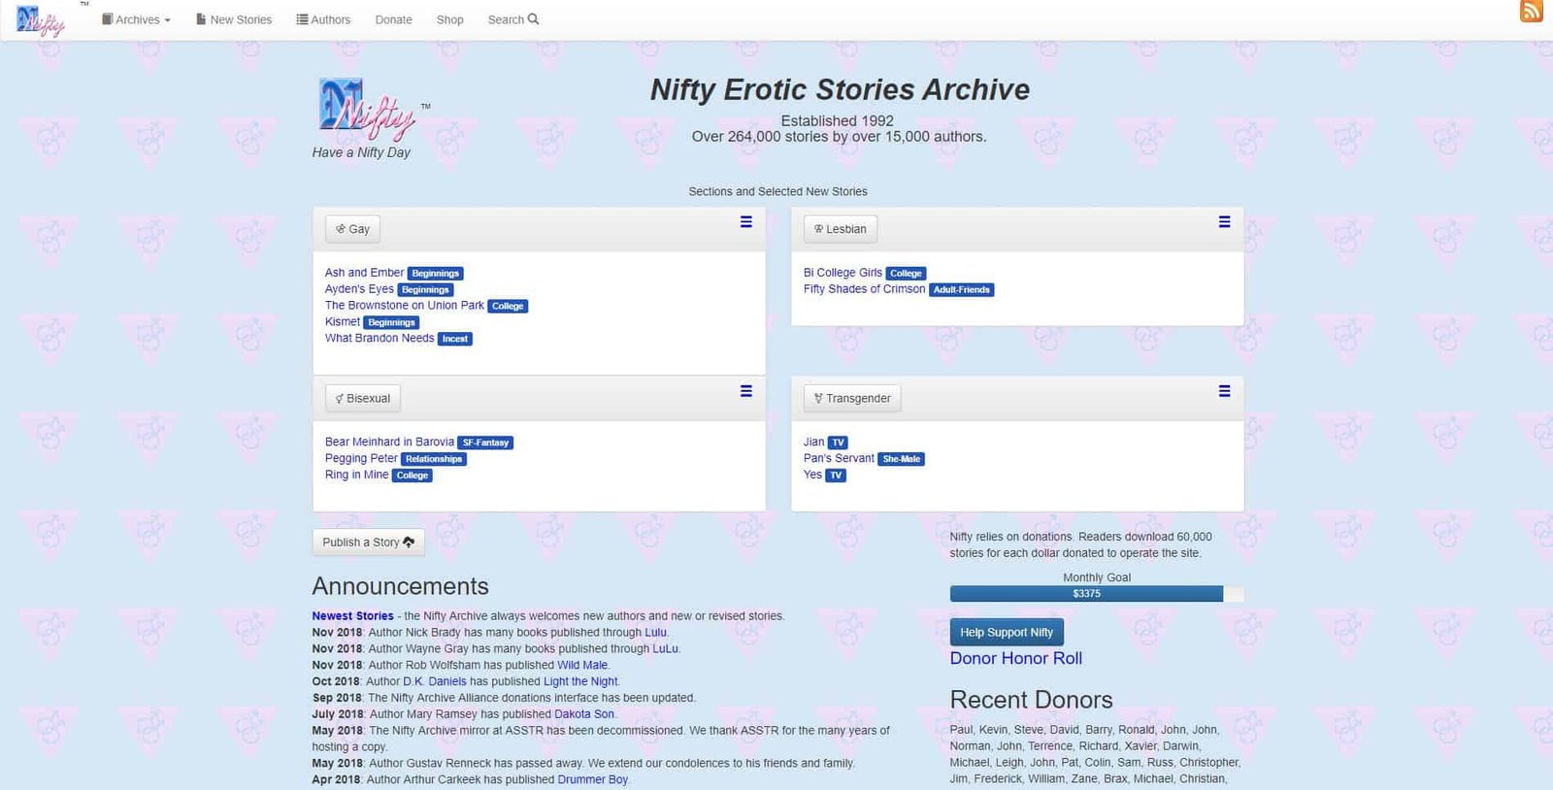Click the Adult-Friends tag badge
Image resolution: width=1553 pixels, height=790 pixels.
tap(961, 289)
